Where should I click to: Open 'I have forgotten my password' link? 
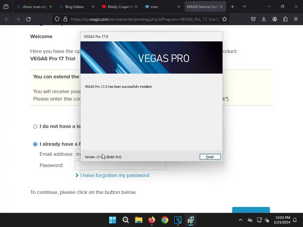115,175
